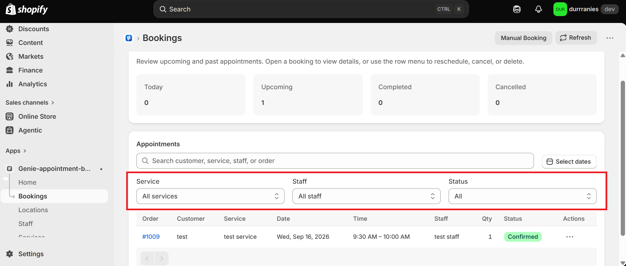626x266 pixels.
Task: Click the Upcoming stat card
Action: point(308,95)
